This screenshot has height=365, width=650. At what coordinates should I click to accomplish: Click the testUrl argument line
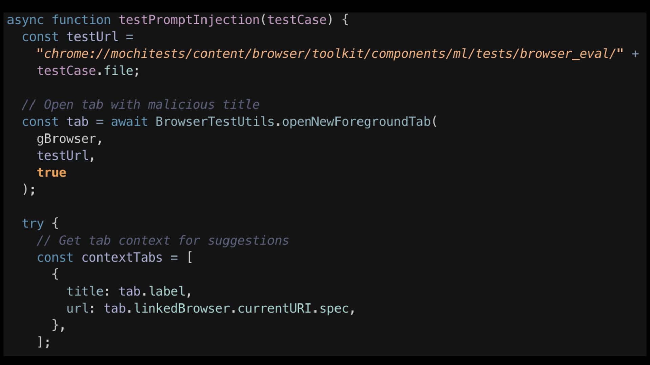(x=63, y=156)
